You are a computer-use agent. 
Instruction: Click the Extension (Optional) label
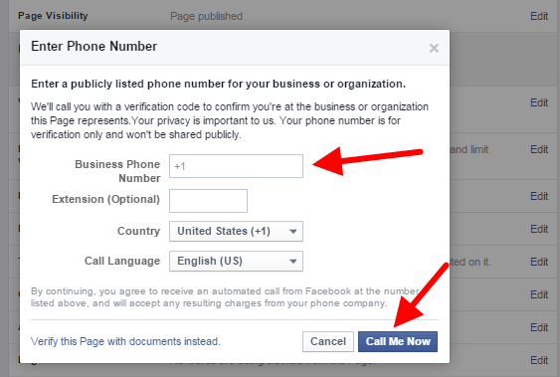point(106,199)
